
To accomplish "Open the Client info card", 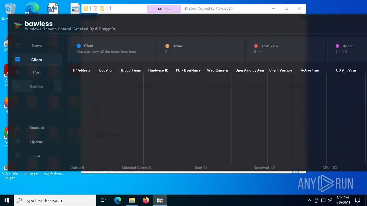I will 112,49.
